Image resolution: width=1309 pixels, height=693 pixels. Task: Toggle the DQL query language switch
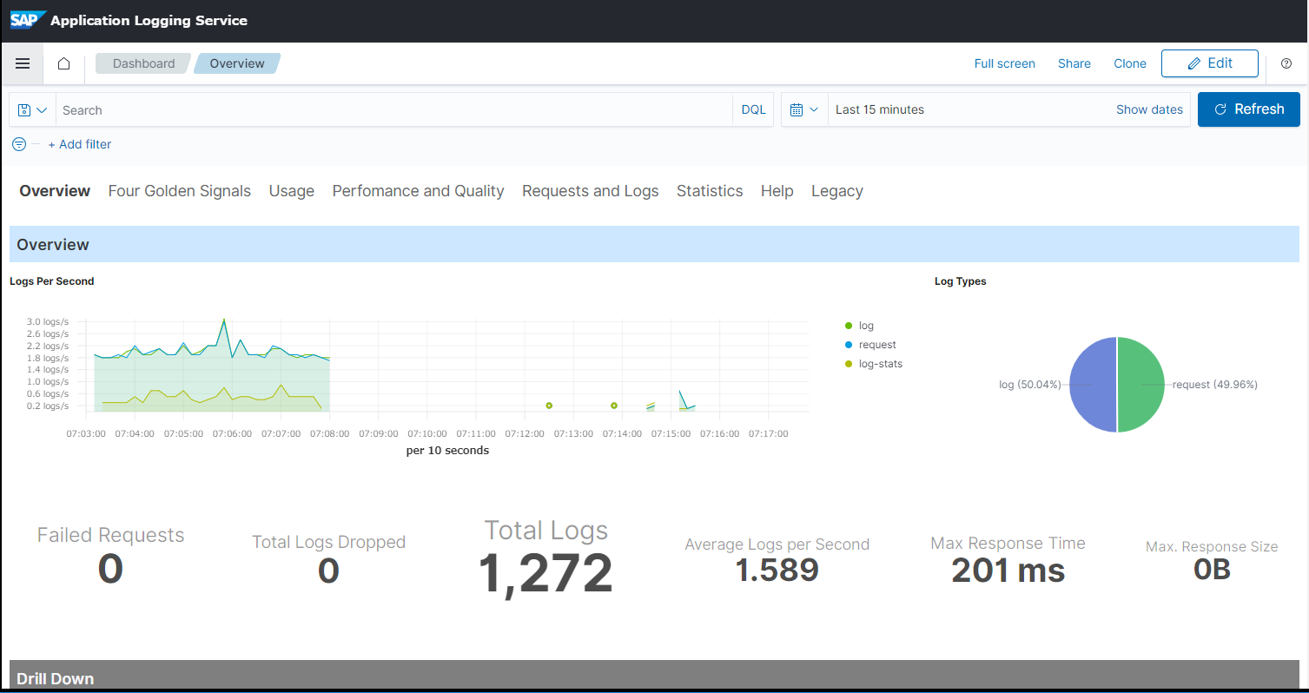pos(753,110)
